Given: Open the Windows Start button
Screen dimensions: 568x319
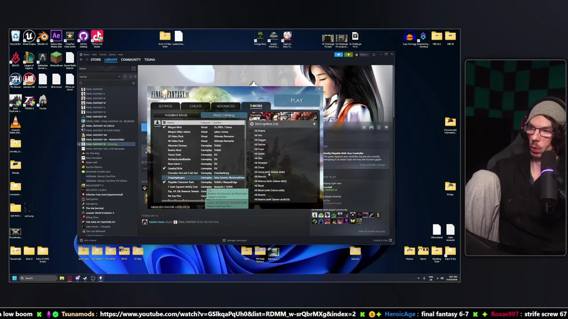Looking at the screenshot, I should (x=14, y=278).
